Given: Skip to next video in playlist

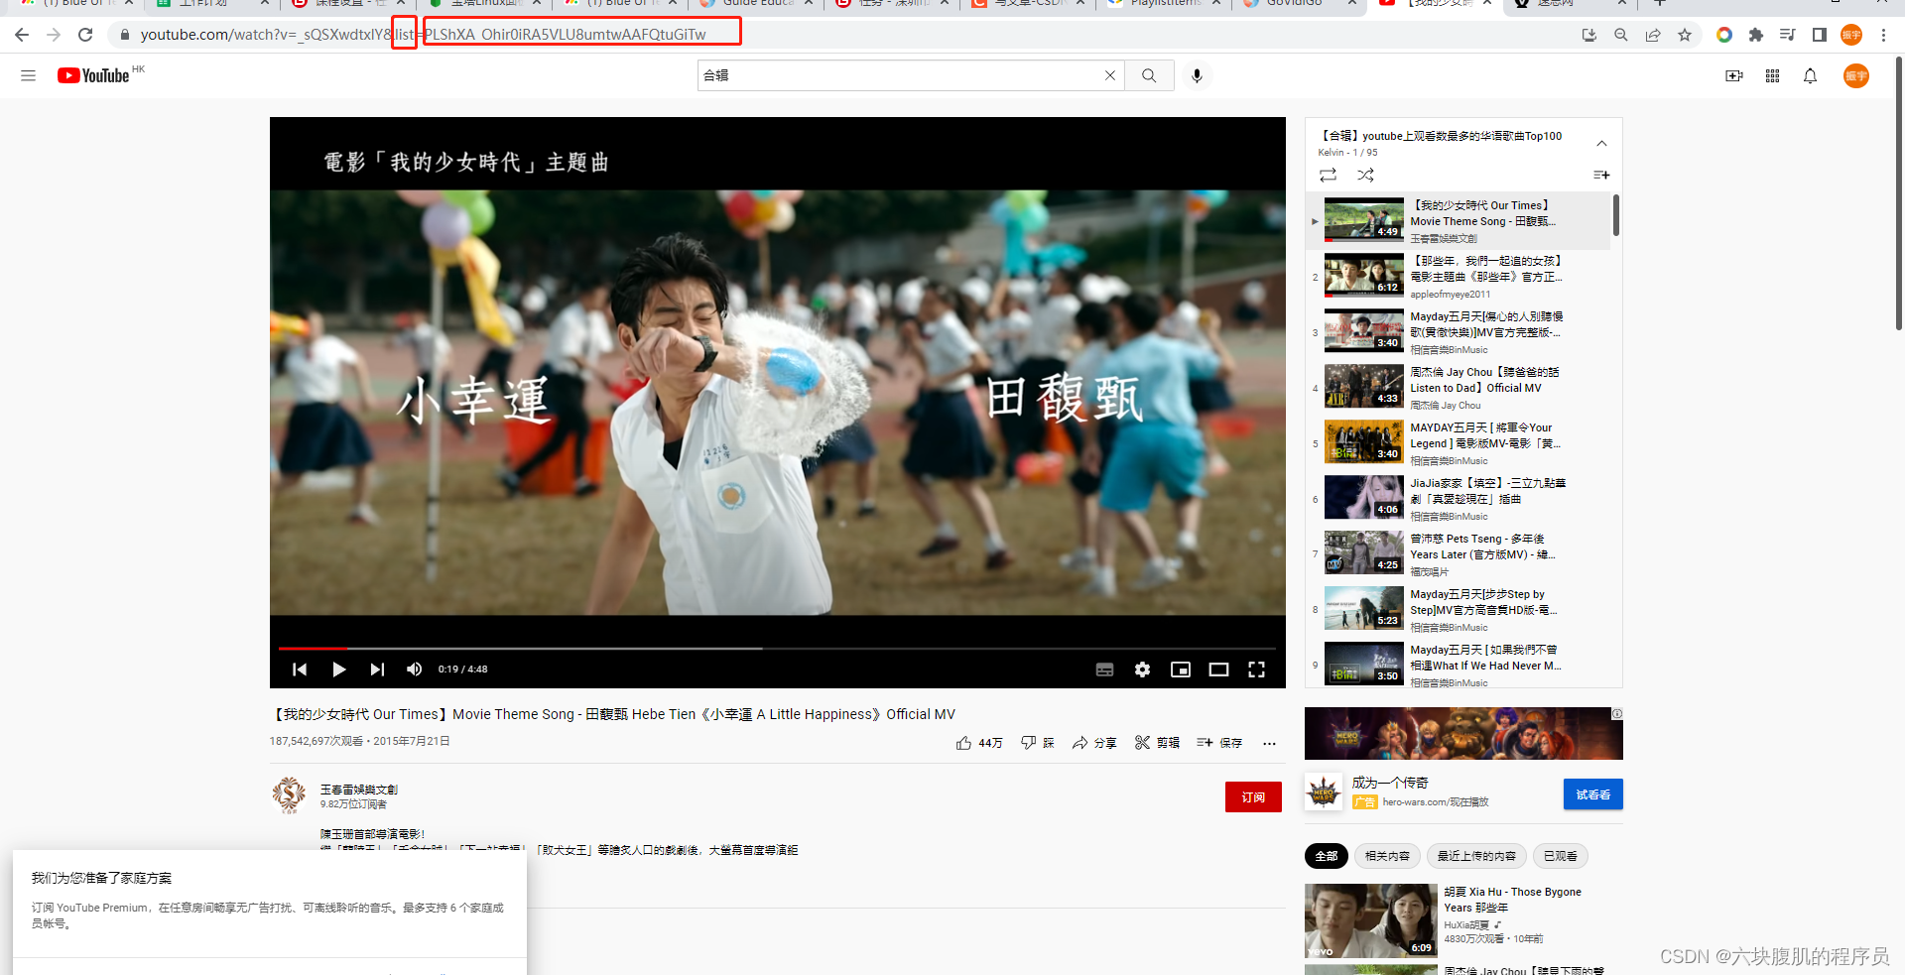Looking at the screenshot, I should [x=377, y=670].
